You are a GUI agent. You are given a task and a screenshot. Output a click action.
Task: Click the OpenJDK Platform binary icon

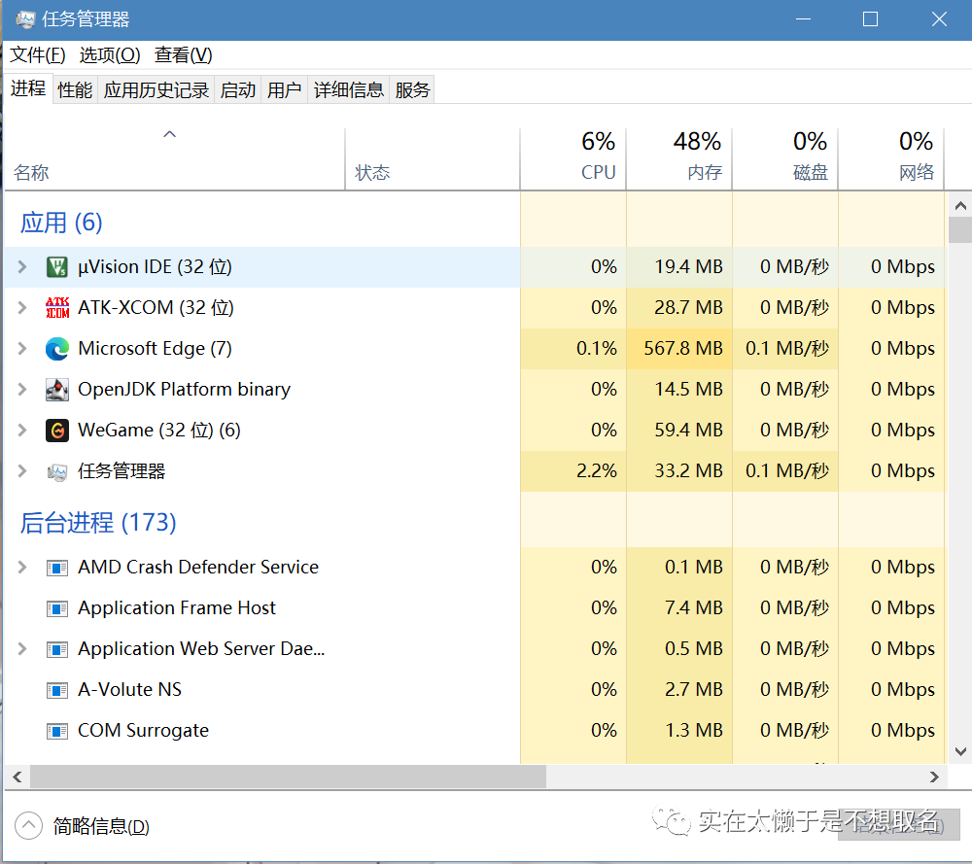click(57, 390)
